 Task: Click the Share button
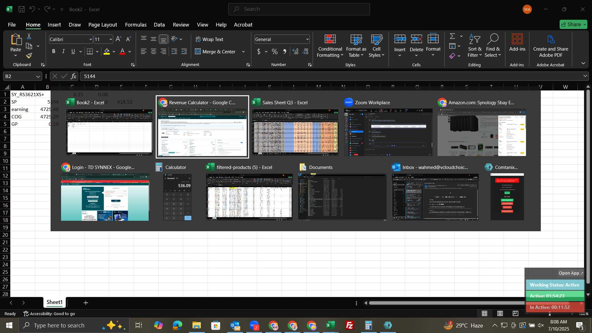pyautogui.click(x=573, y=24)
